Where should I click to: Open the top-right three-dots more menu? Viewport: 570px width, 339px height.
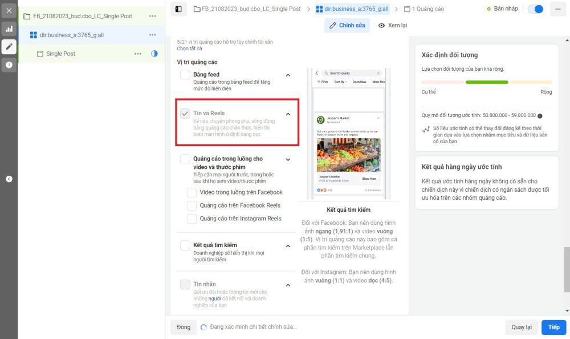(x=557, y=9)
